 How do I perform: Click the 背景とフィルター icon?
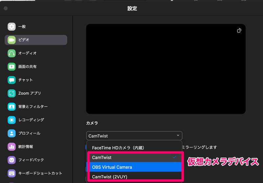click(12, 107)
